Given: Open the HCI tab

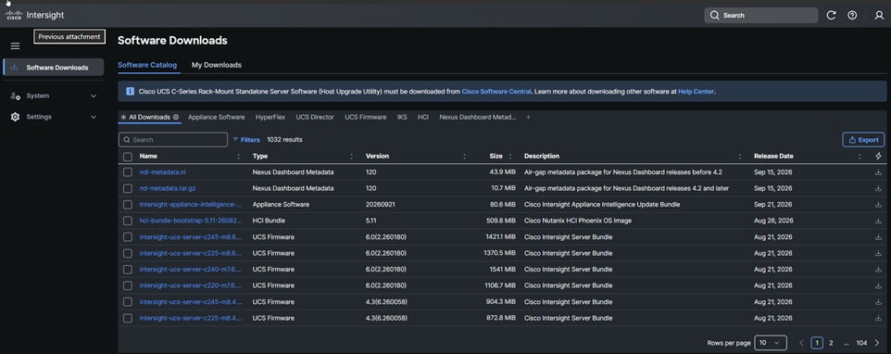Looking at the screenshot, I should (423, 117).
